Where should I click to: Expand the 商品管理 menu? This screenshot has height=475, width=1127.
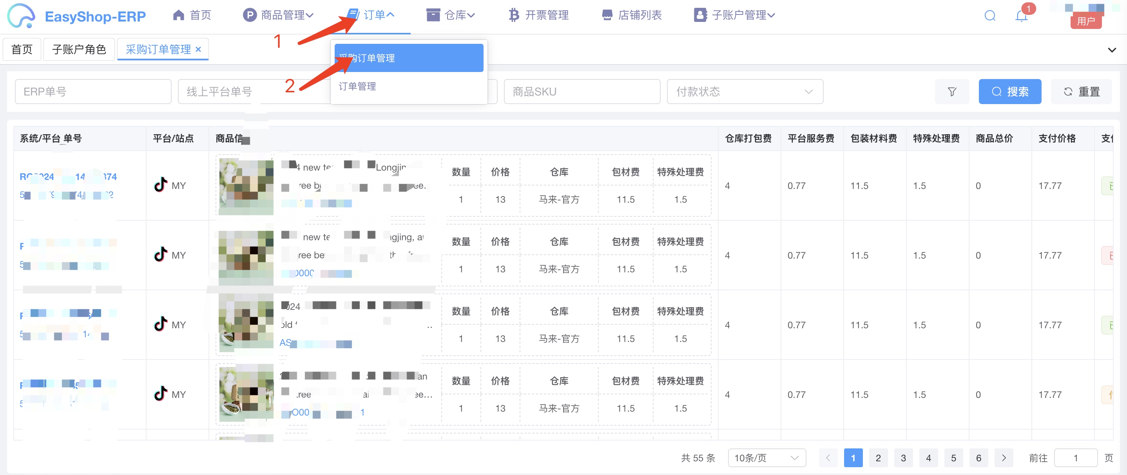[x=278, y=15]
